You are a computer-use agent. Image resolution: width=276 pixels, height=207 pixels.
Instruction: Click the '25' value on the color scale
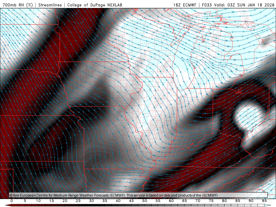[x=78, y=201]
